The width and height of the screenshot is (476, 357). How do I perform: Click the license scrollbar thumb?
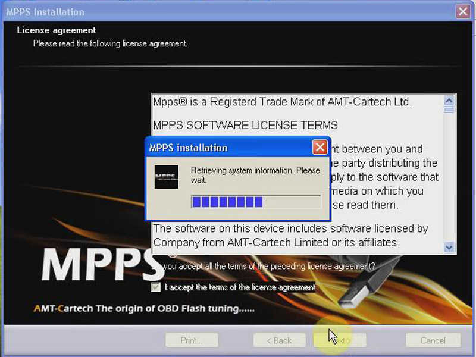point(449,109)
